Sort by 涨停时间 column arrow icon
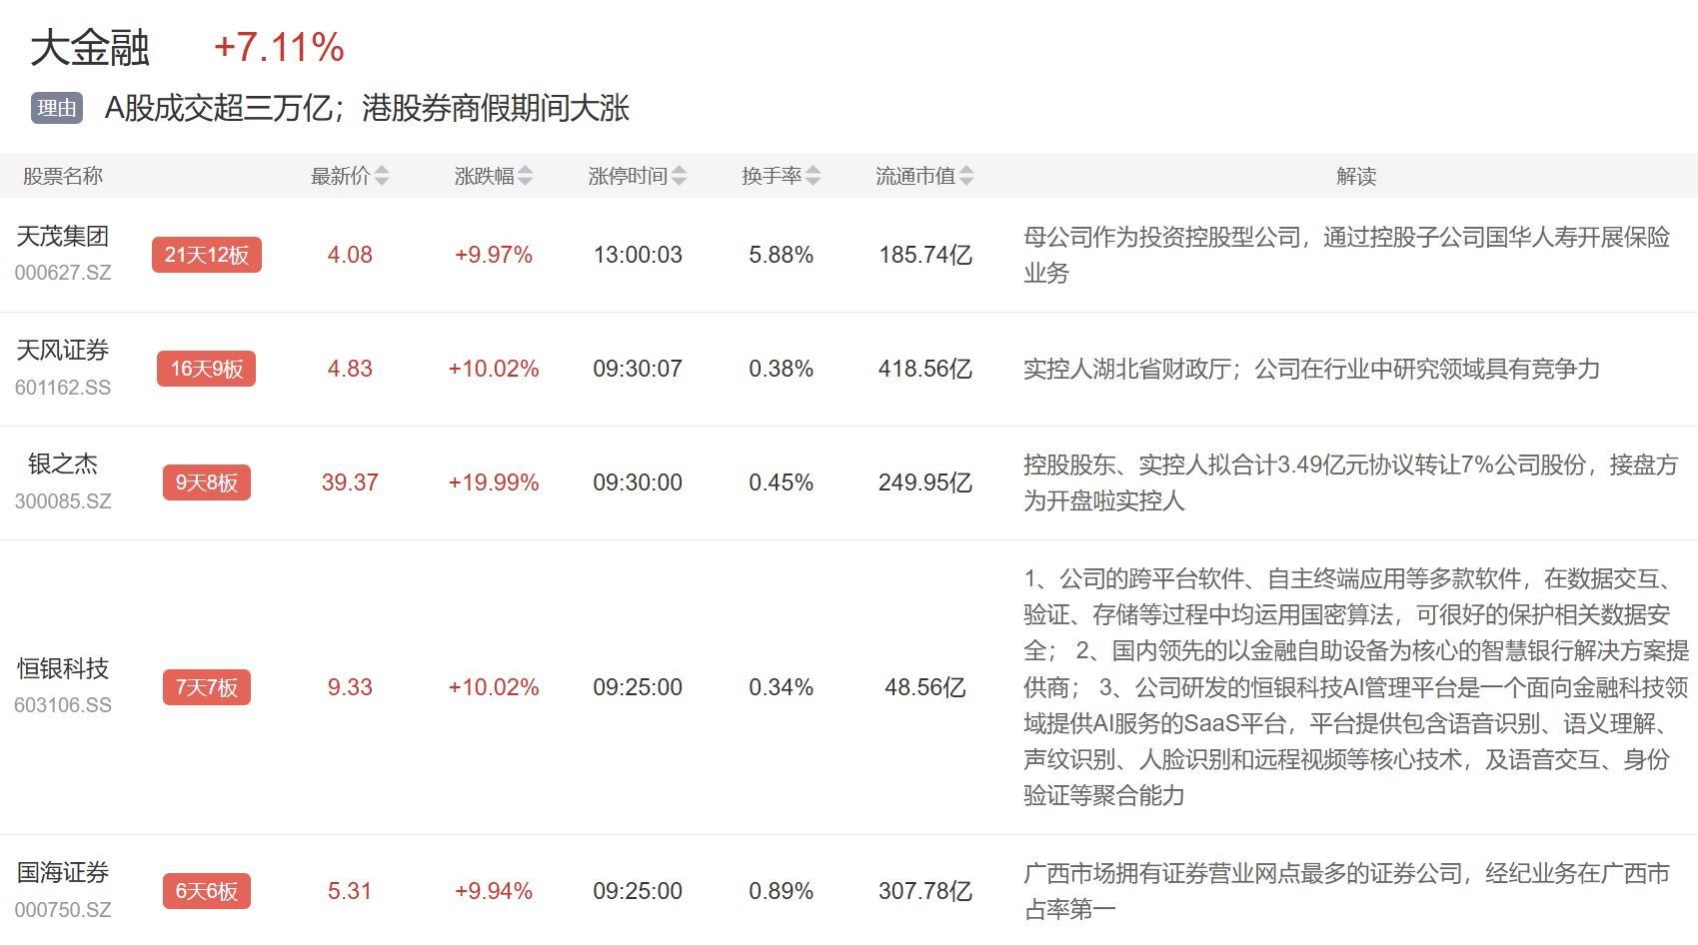Image resolution: width=1698 pixels, height=945 pixels. 680,177
